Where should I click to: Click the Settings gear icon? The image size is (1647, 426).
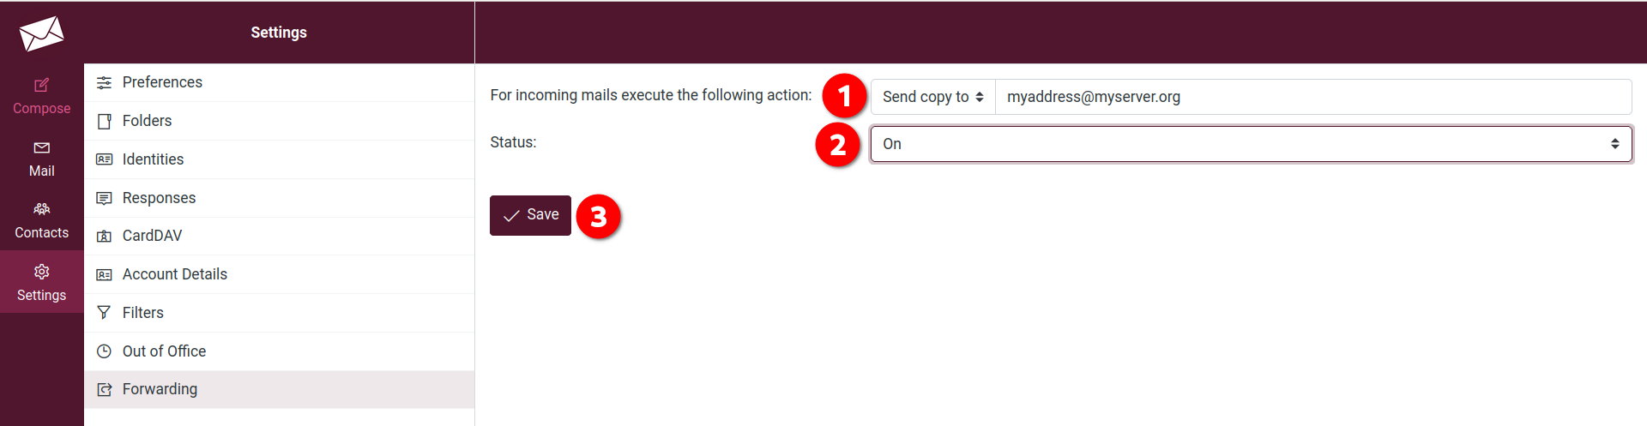41,272
